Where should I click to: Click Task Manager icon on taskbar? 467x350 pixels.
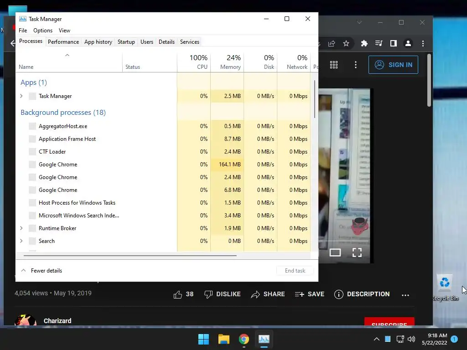[264, 339]
